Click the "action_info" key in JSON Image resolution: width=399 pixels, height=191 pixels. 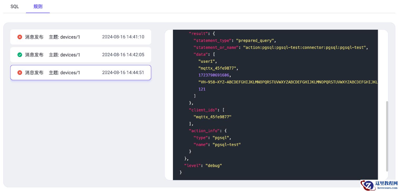click(x=204, y=131)
